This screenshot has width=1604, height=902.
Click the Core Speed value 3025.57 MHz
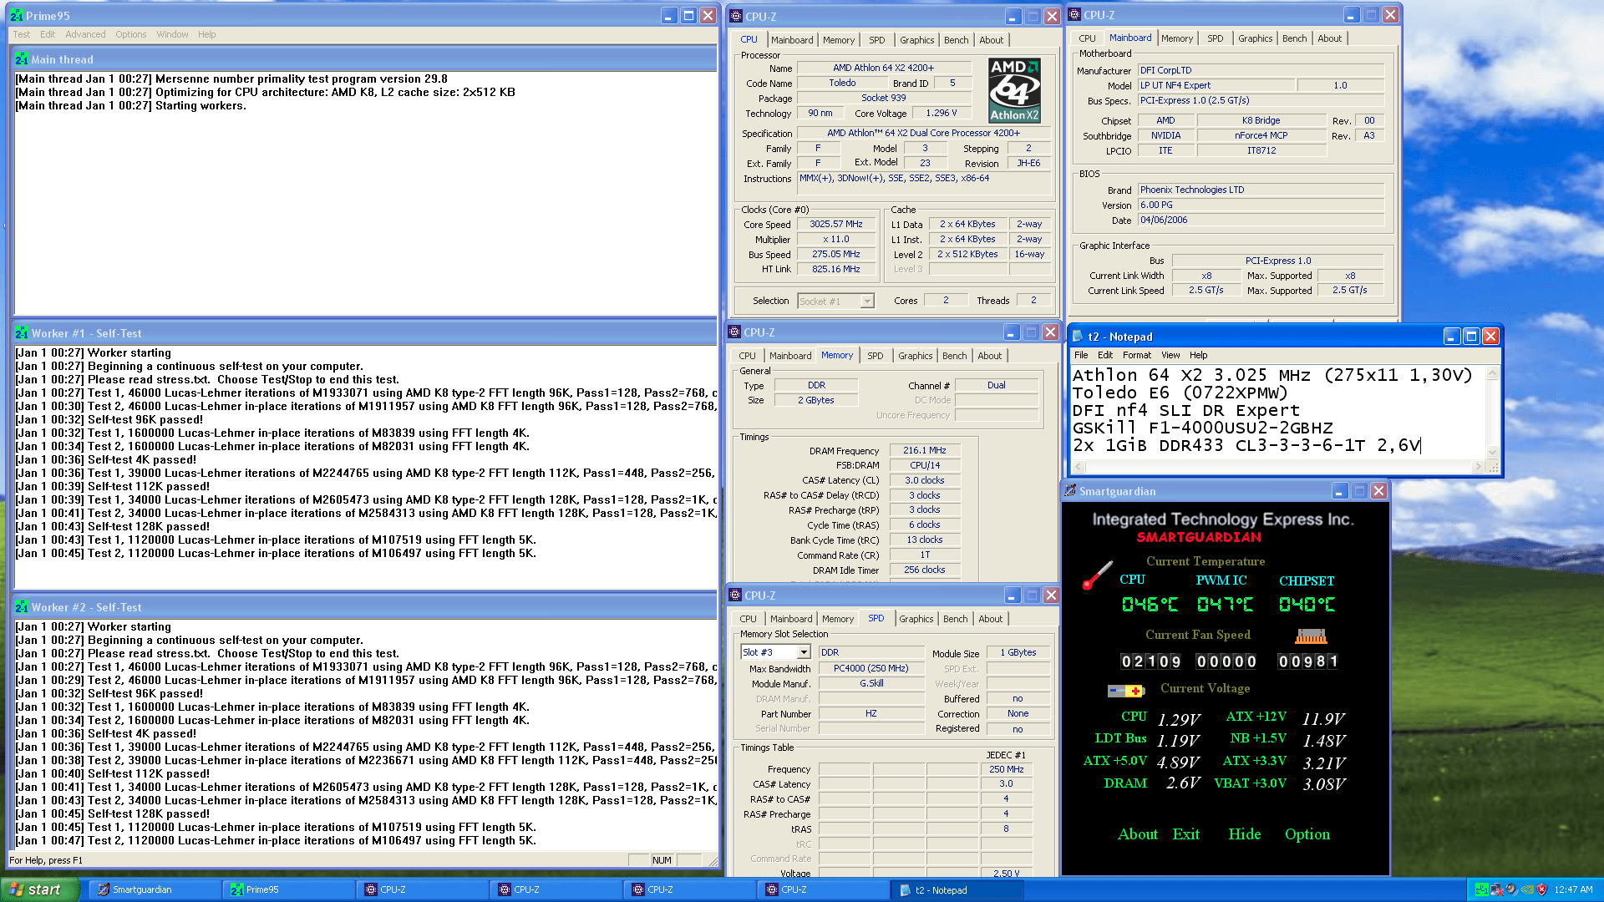click(x=835, y=225)
